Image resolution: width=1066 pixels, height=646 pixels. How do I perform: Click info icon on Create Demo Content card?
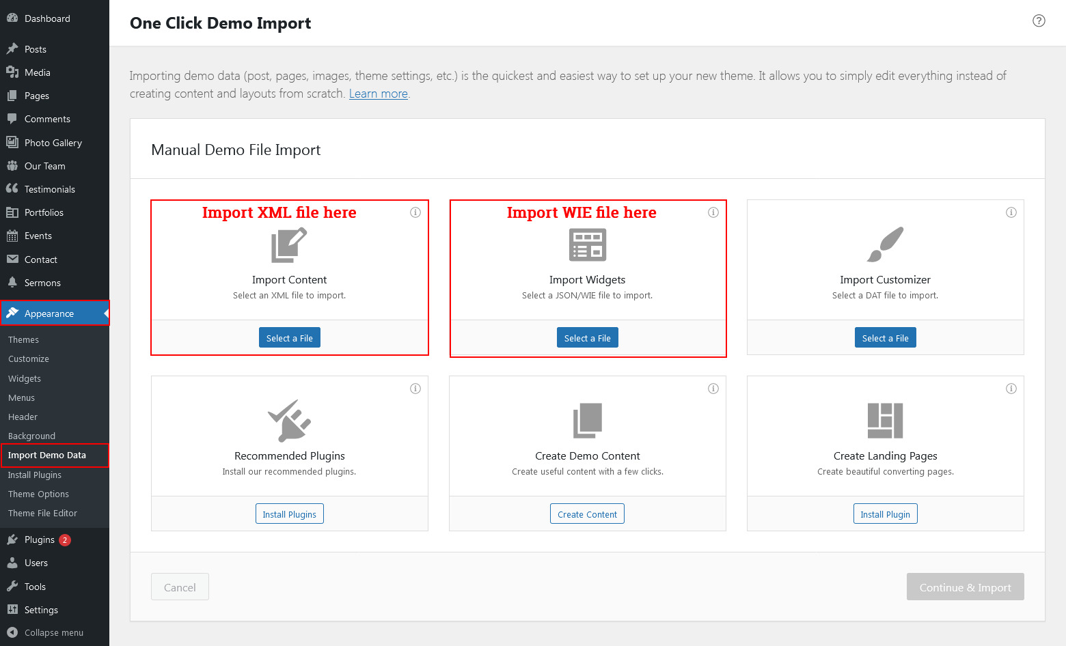[713, 389]
